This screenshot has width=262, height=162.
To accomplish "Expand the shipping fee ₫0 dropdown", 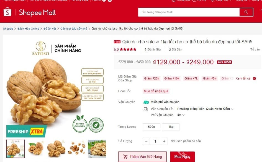I will pyautogui.click(x=181, y=115).
